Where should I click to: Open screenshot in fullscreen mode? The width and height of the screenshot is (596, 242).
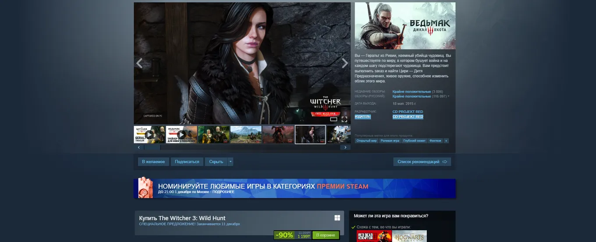pyautogui.click(x=344, y=119)
